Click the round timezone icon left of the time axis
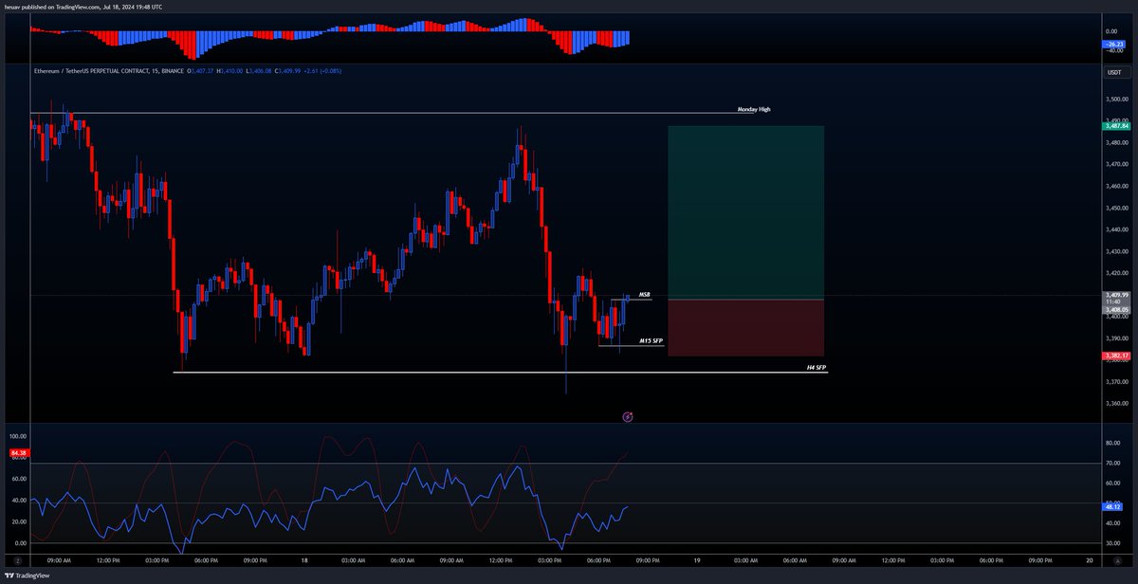This screenshot has height=584, width=1138. tap(17, 561)
